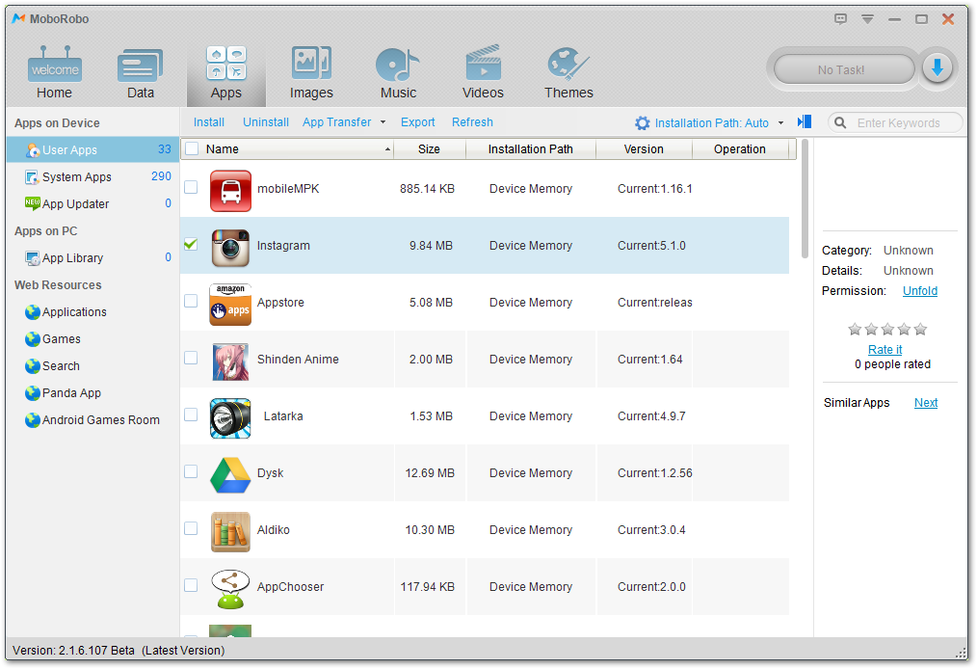Viewport: 977px width, 669px height.
Task: Click the System Apps icon
Action: coord(33,177)
